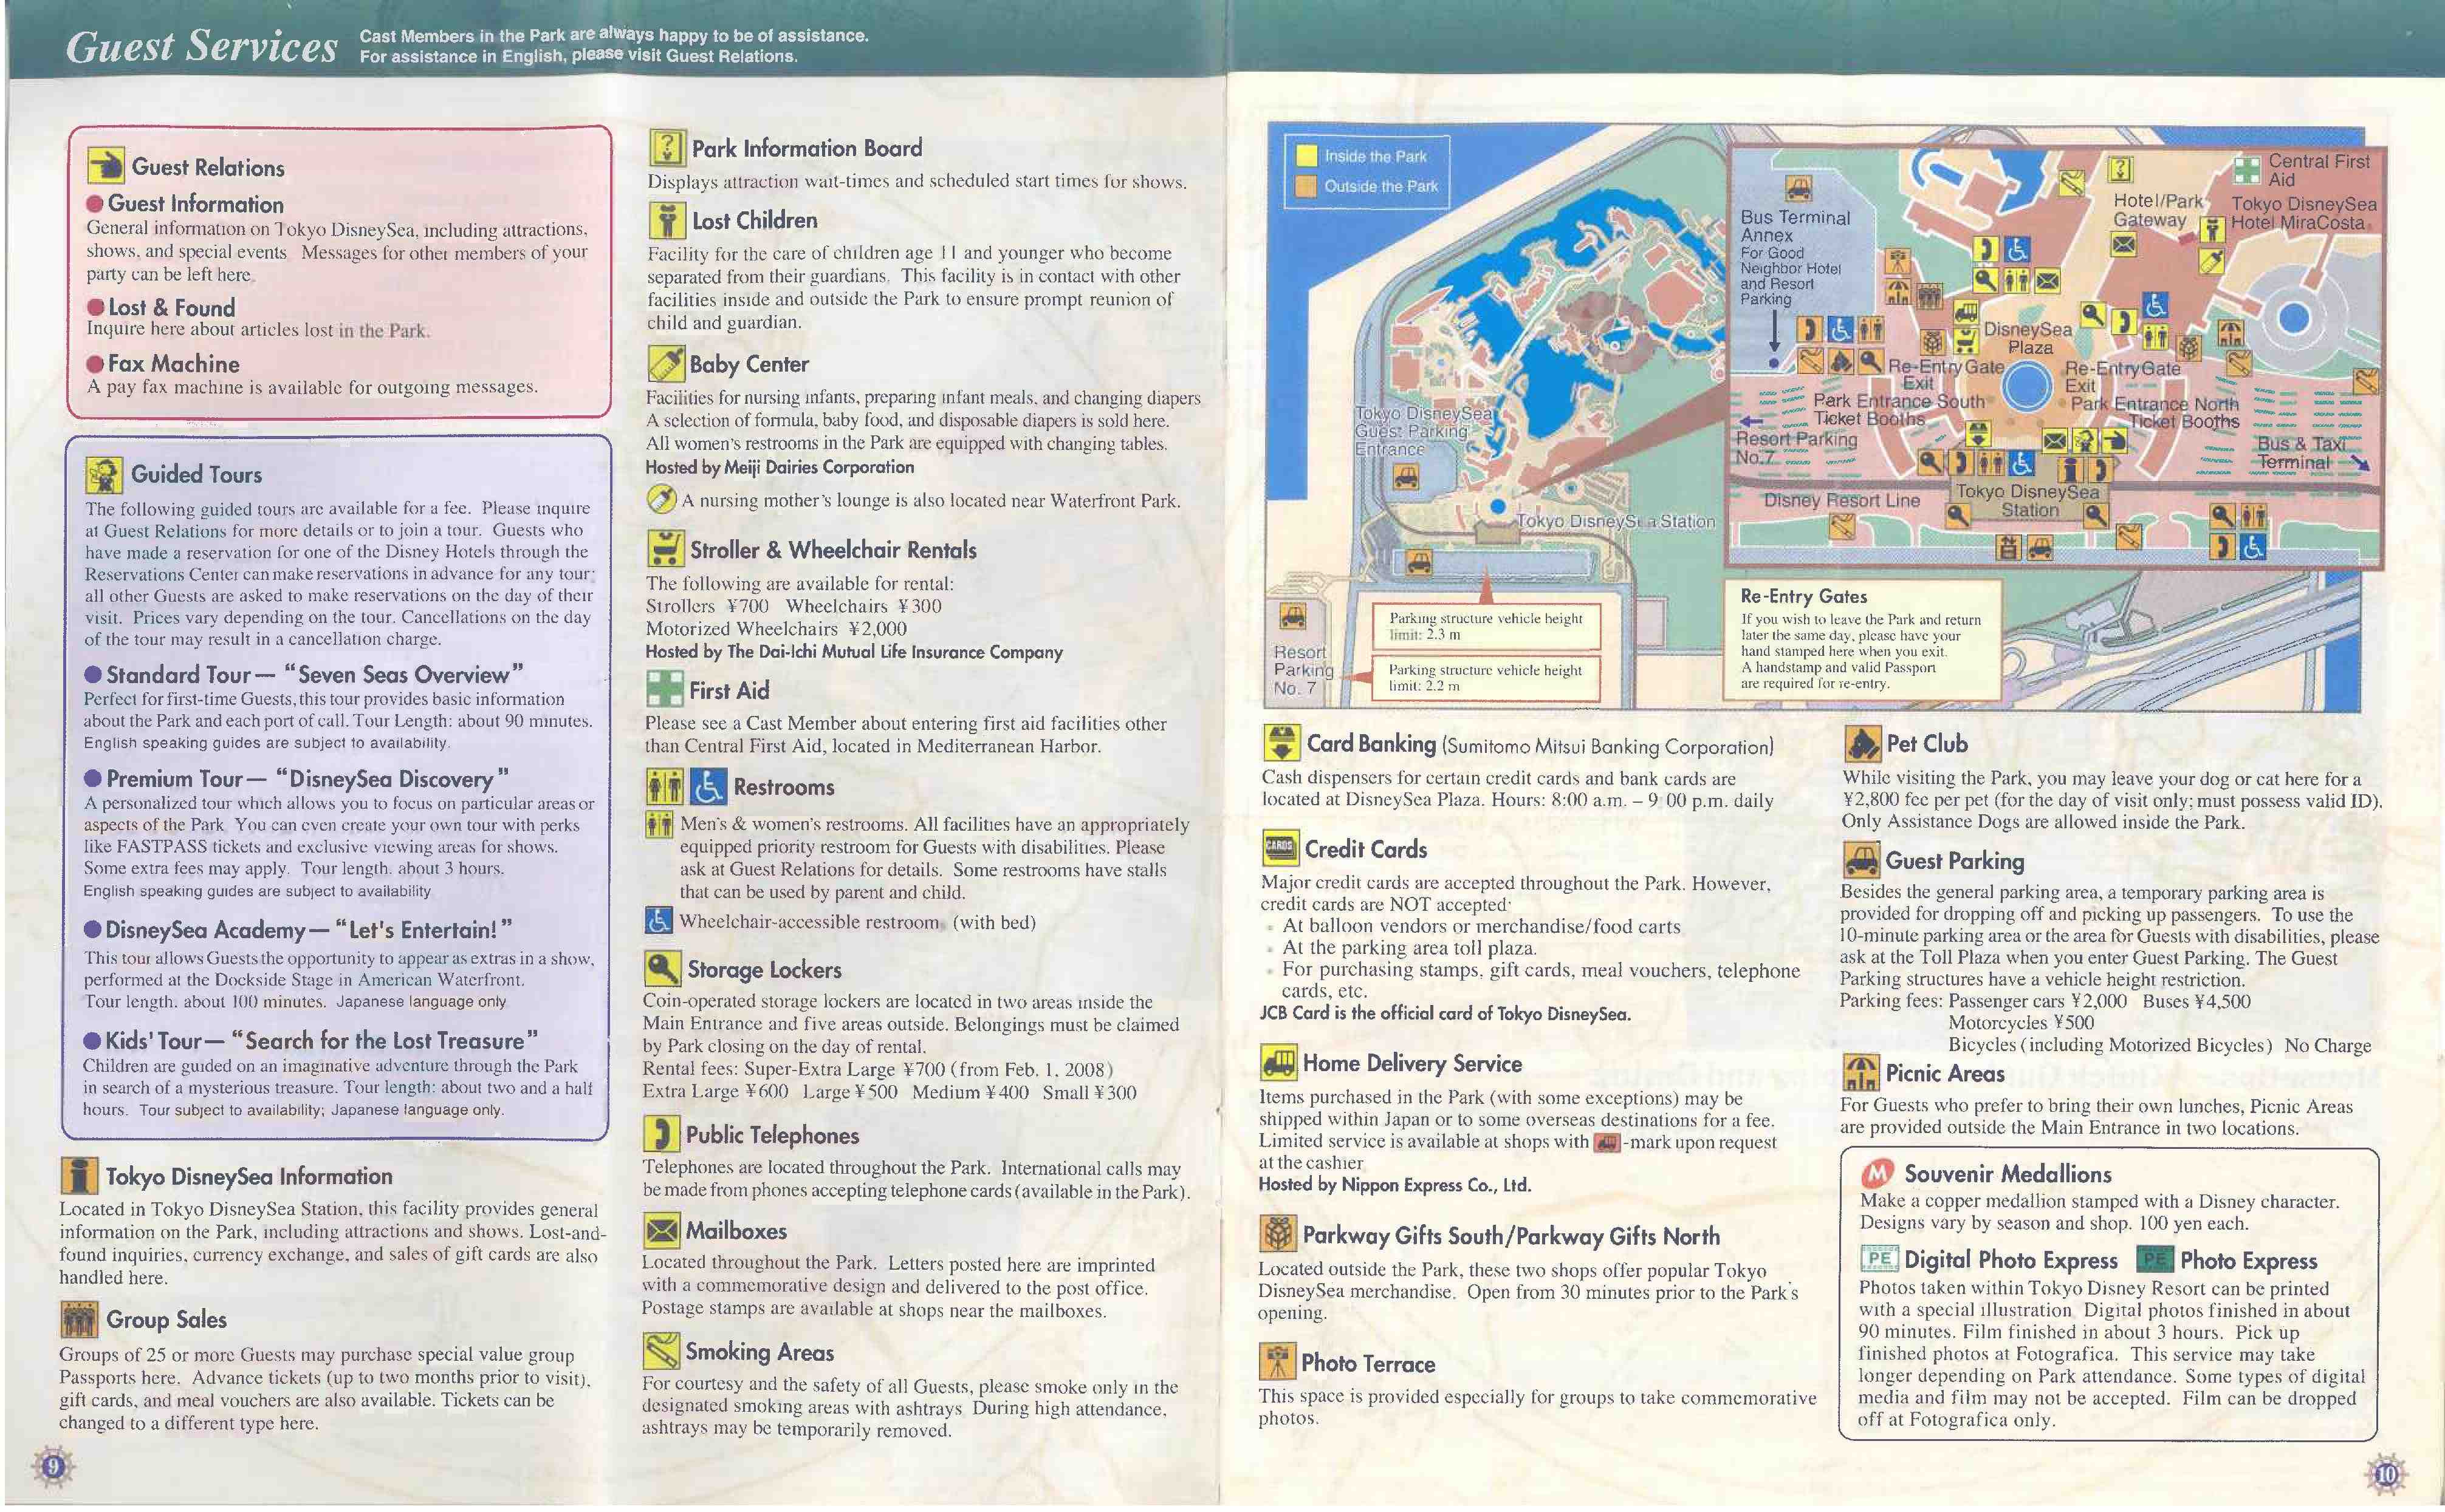
Task: Click the Tokyo DisneySea Hotel MiraCosta label
Action: 2304,213
